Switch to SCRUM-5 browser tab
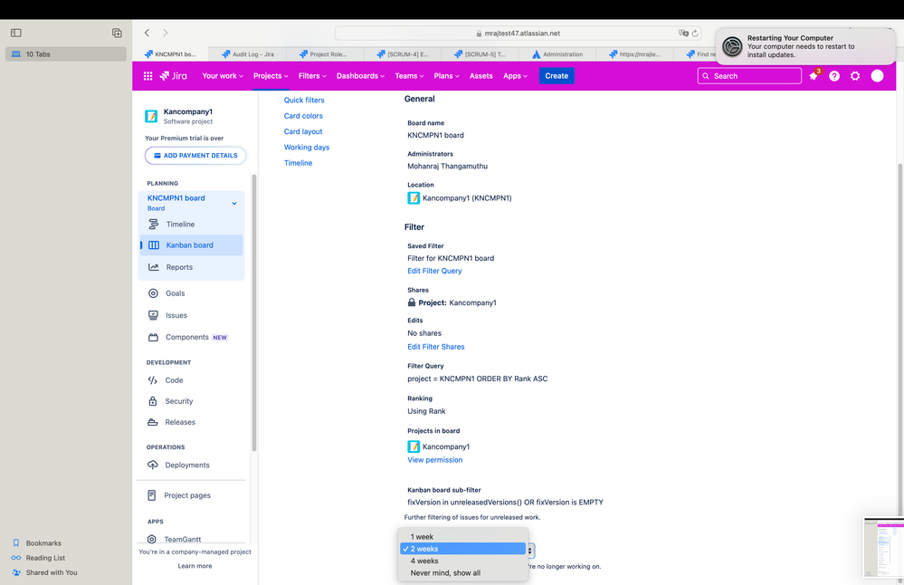The image size is (904, 585). point(480,54)
